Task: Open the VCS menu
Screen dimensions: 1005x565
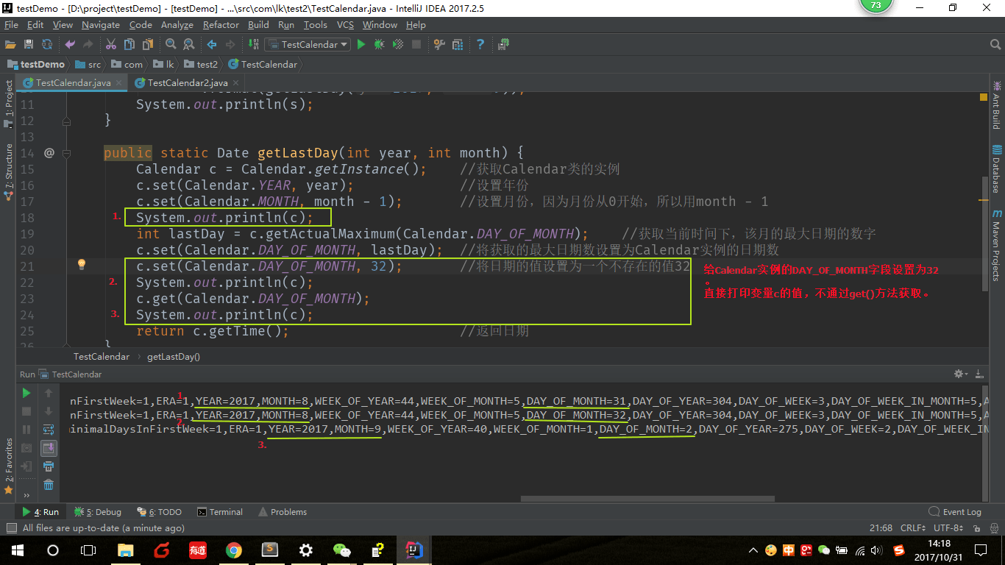Action: click(x=346, y=24)
